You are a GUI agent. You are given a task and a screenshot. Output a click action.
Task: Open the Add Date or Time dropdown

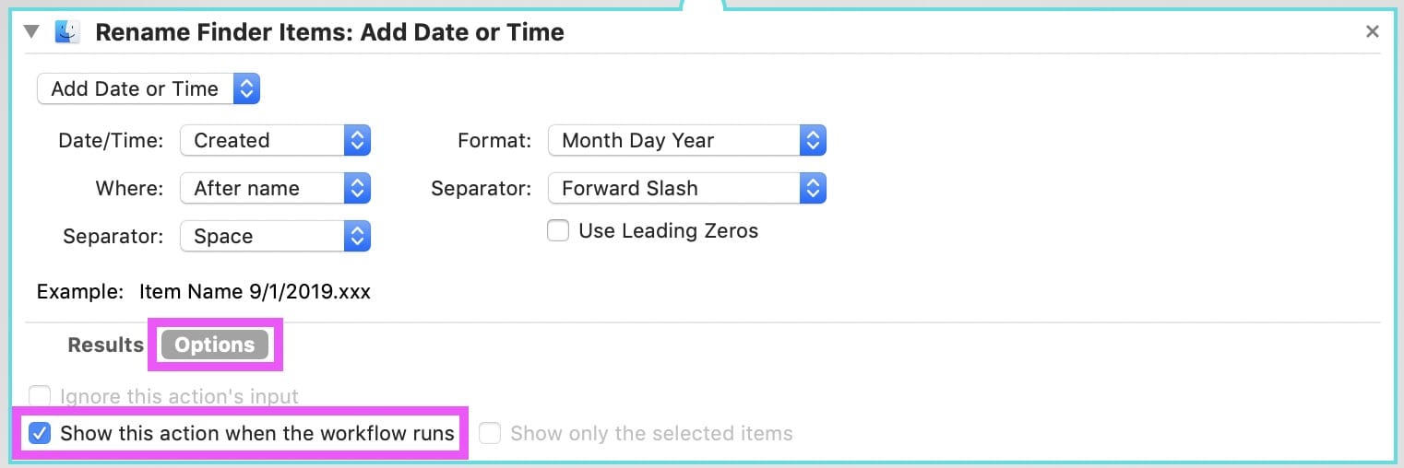click(149, 89)
